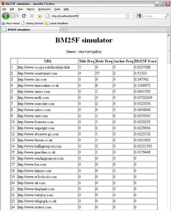Click the vertical scrollbar thumb

coord(169,51)
